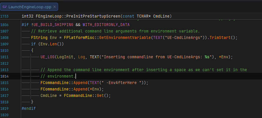Click the const TCHAR* CmdLine parameter

coord(146,16)
